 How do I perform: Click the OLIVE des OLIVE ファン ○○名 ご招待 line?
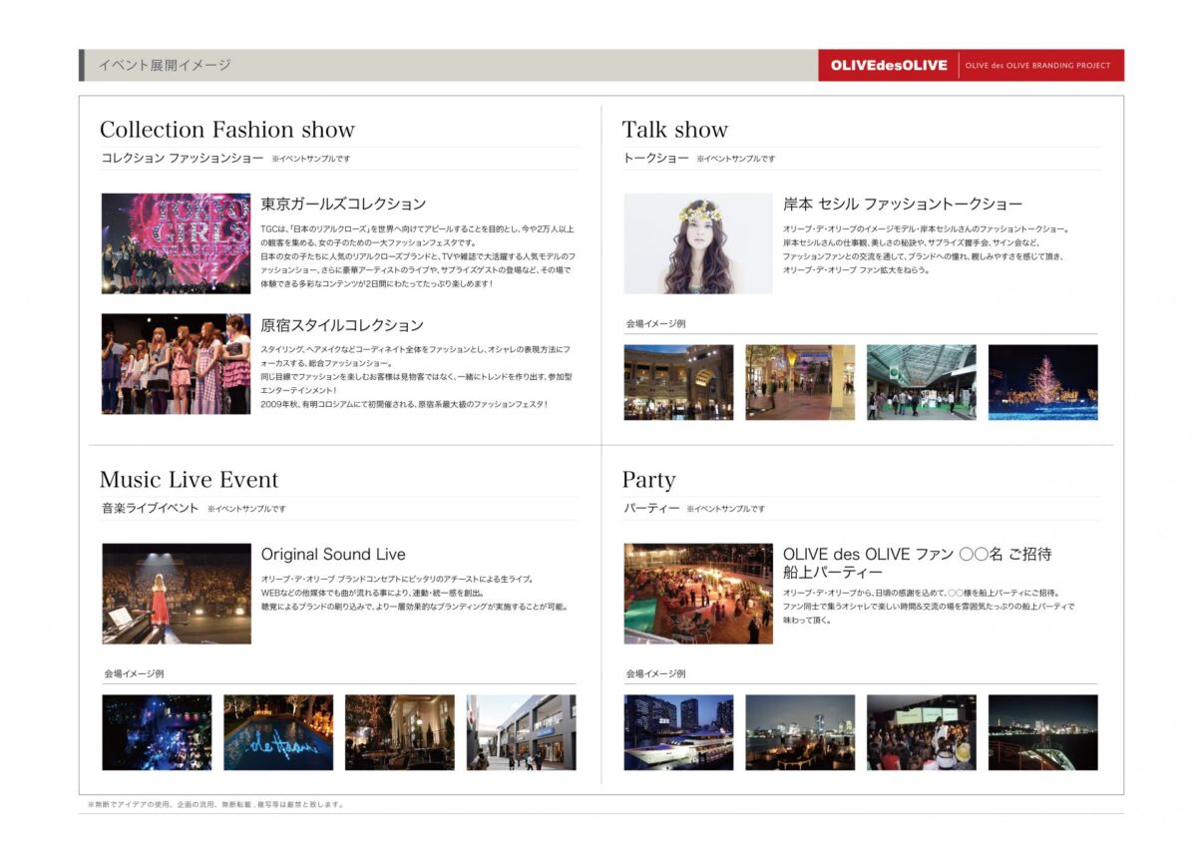coord(918,555)
